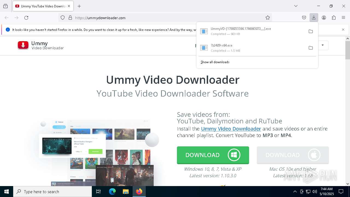View site security padlock info
Image resolution: width=350 pixels, height=197 pixels.
[x=70, y=18]
